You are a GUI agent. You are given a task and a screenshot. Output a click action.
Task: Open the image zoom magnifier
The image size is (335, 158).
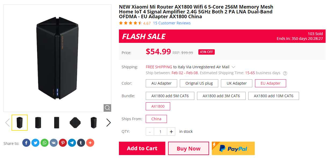[x=107, y=108]
